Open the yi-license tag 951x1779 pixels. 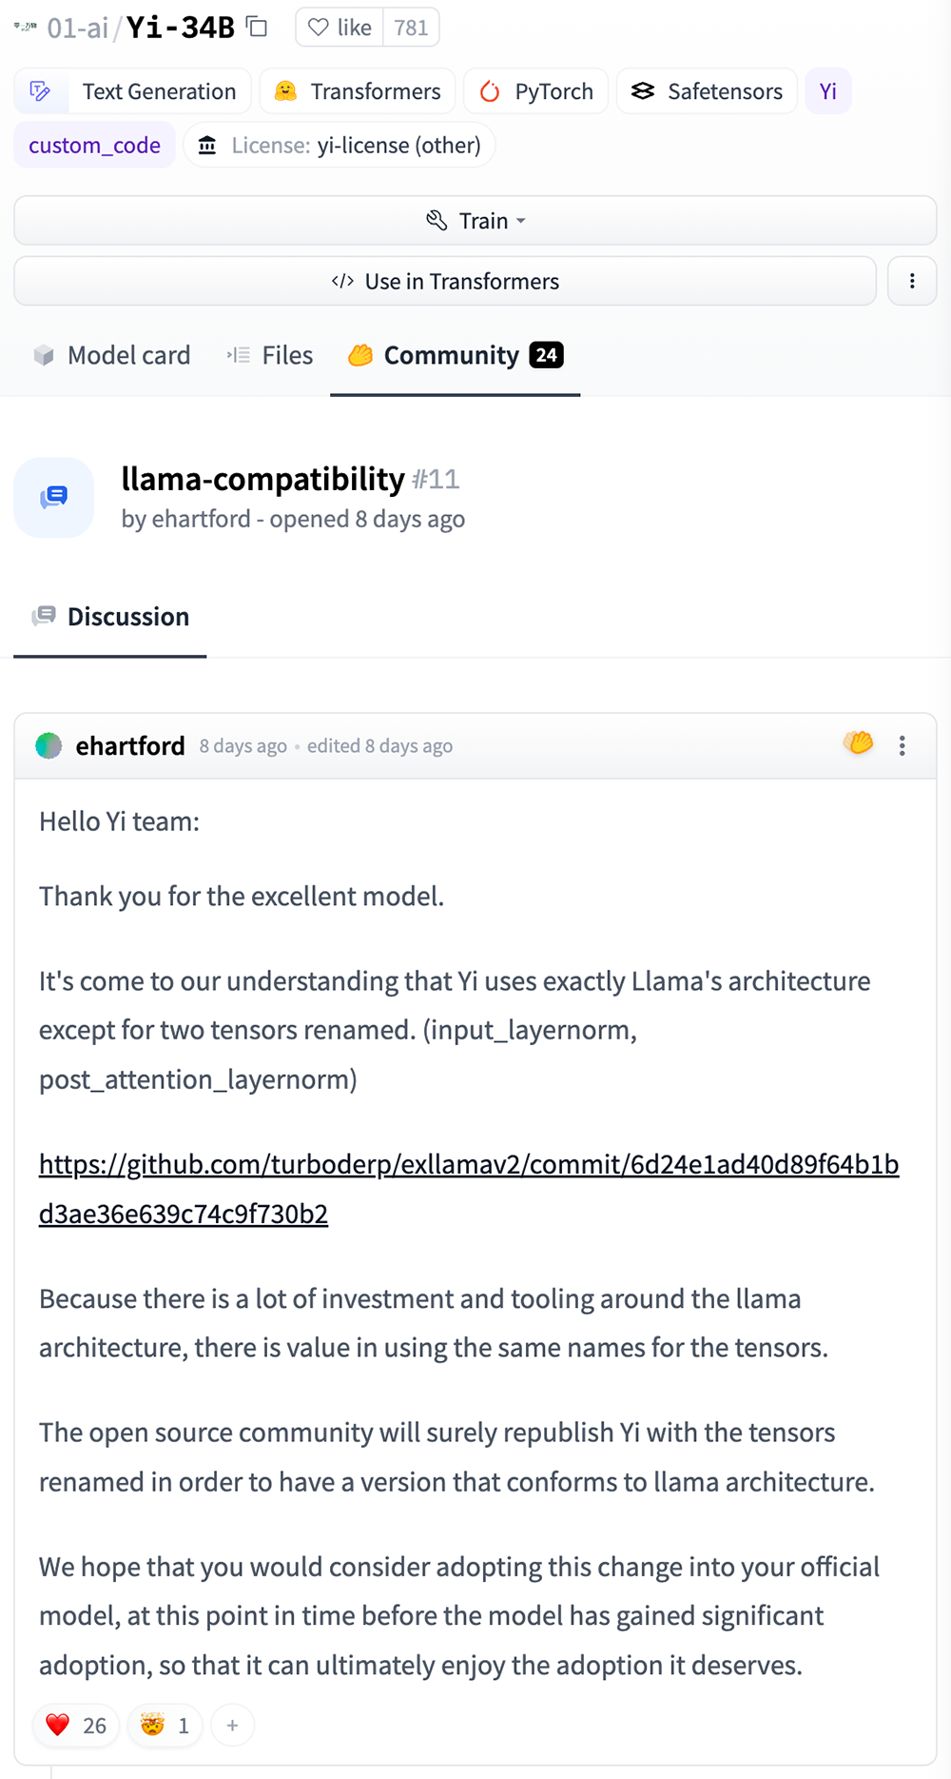coord(340,146)
